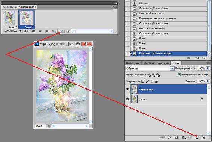212x142 pixels.
Task: Set history brush source at Выполнить сведение
Action: (127, 28)
